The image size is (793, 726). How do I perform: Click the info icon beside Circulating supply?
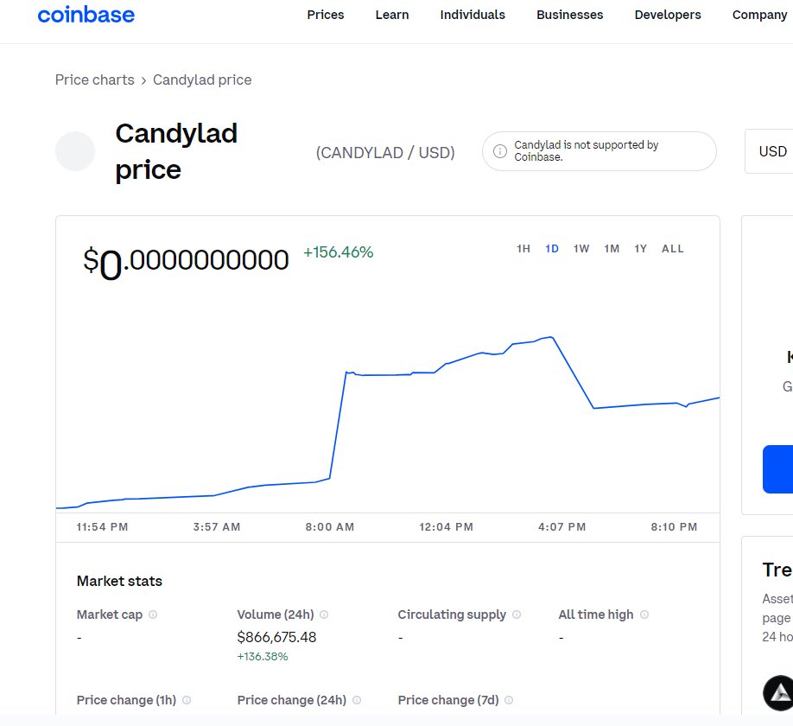click(517, 615)
